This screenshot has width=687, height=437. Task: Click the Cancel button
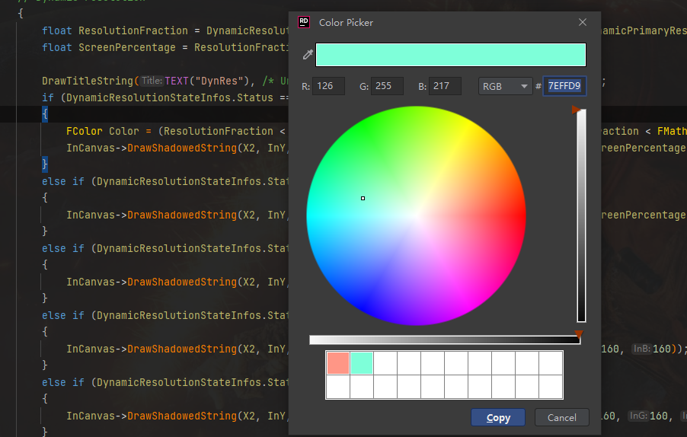tap(561, 417)
